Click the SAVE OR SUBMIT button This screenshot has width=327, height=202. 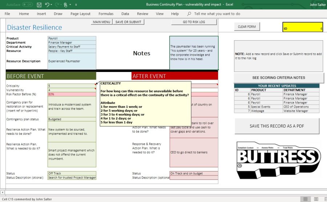(x=128, y=22)
